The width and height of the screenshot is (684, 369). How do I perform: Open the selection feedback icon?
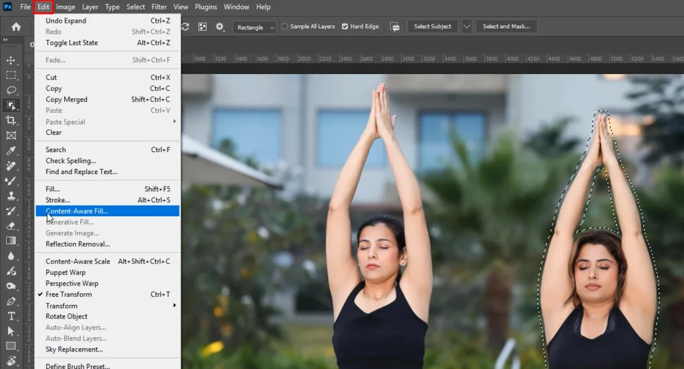[x=395, y=27]
